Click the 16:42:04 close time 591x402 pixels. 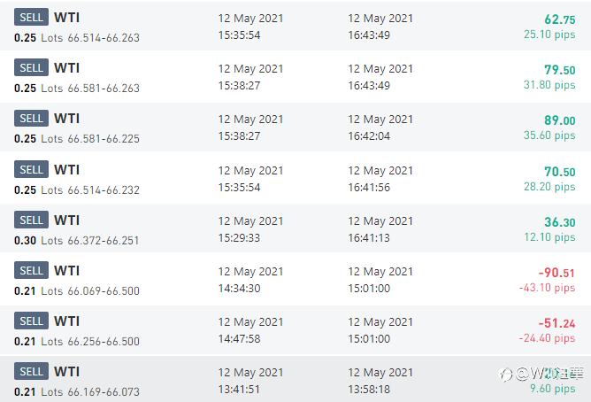coord(368,135)
